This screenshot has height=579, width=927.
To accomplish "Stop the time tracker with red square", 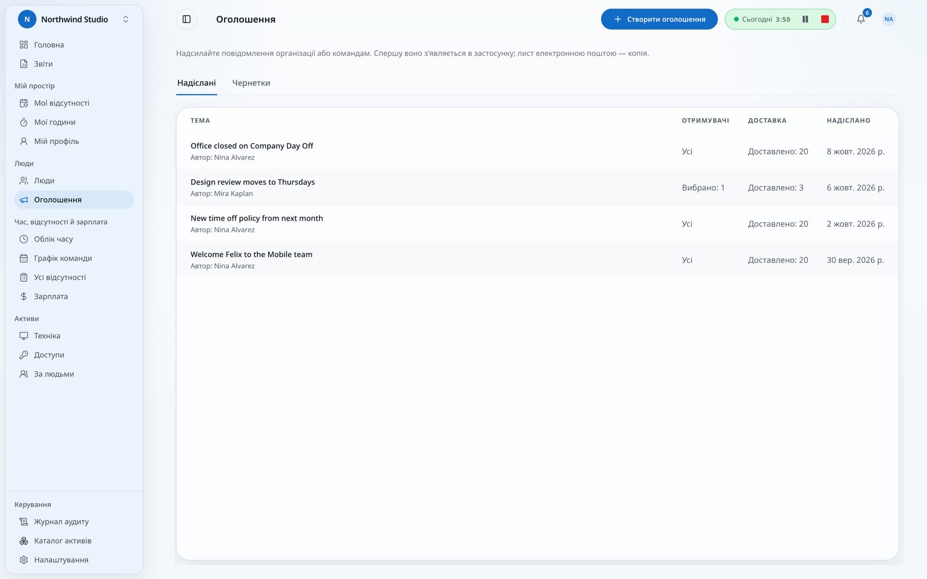I will click(x=825, y=19).
